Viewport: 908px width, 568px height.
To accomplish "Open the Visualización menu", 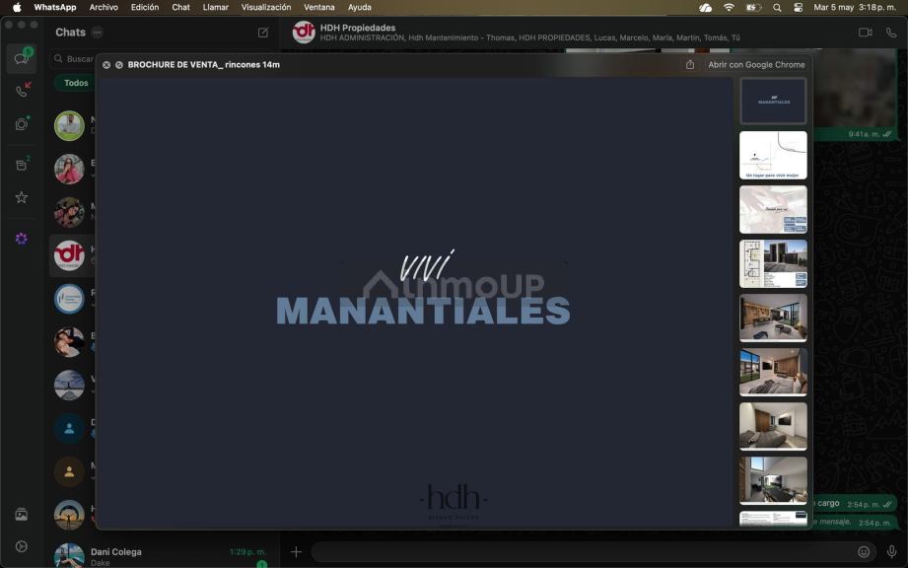I will 266,8.
